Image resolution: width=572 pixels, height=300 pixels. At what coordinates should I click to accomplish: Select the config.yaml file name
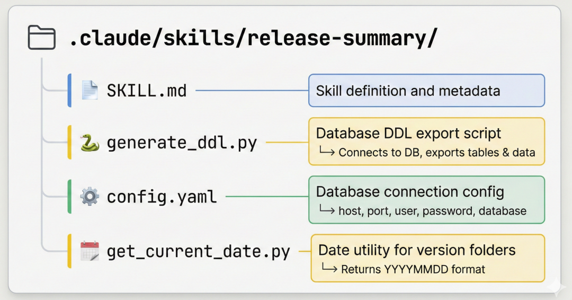162,197
